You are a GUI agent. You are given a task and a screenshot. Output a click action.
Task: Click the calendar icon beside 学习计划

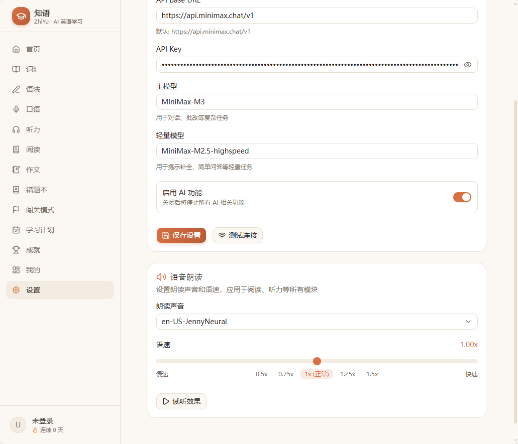tap(16, 230)
